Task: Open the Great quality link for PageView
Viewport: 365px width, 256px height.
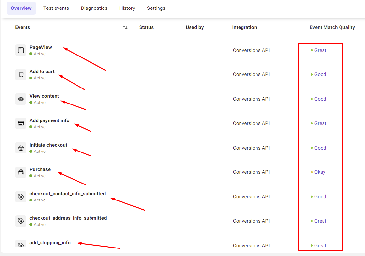Action: tap(320, 50)
